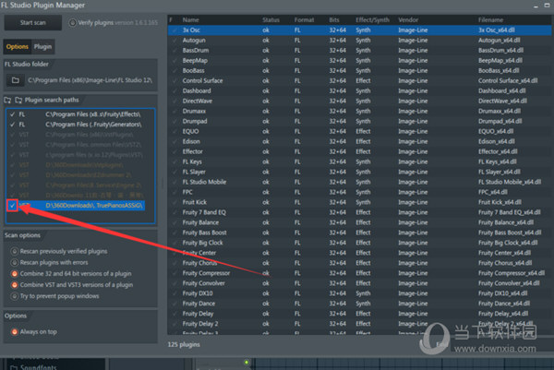The image size is (554, 370).
Task: Sort plugin list by Filename column
Action: (490, 20)
